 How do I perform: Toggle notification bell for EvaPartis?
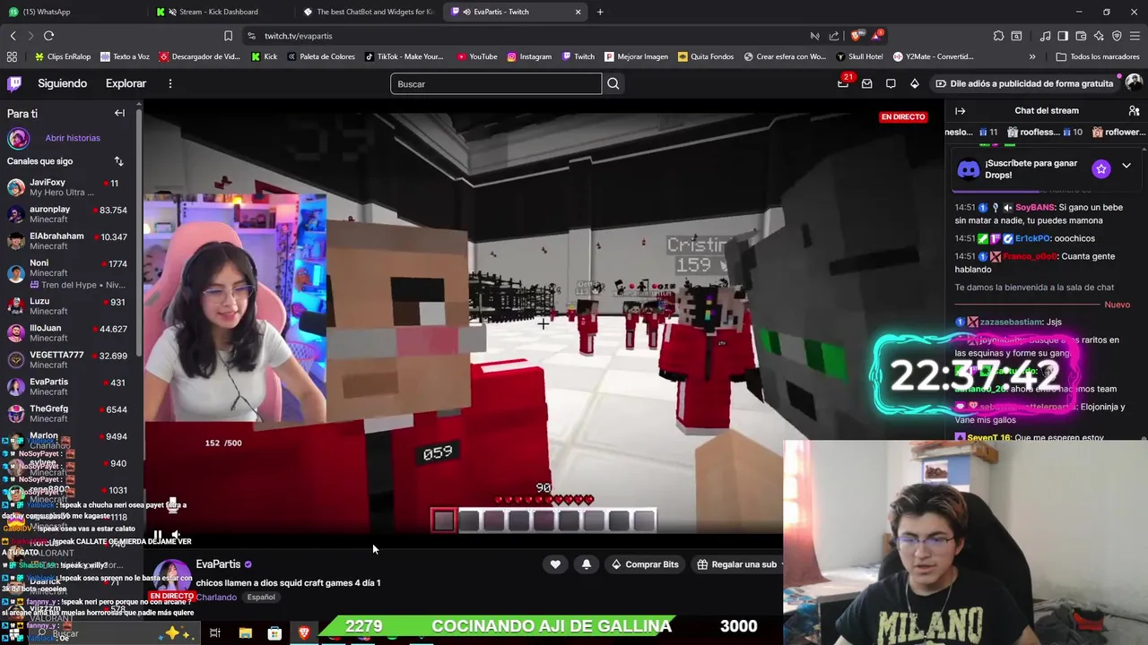(x=587, y=564)
